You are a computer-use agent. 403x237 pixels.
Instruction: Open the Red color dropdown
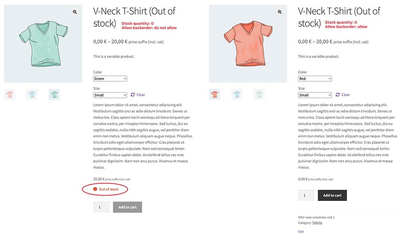click(x=315, y=79)
